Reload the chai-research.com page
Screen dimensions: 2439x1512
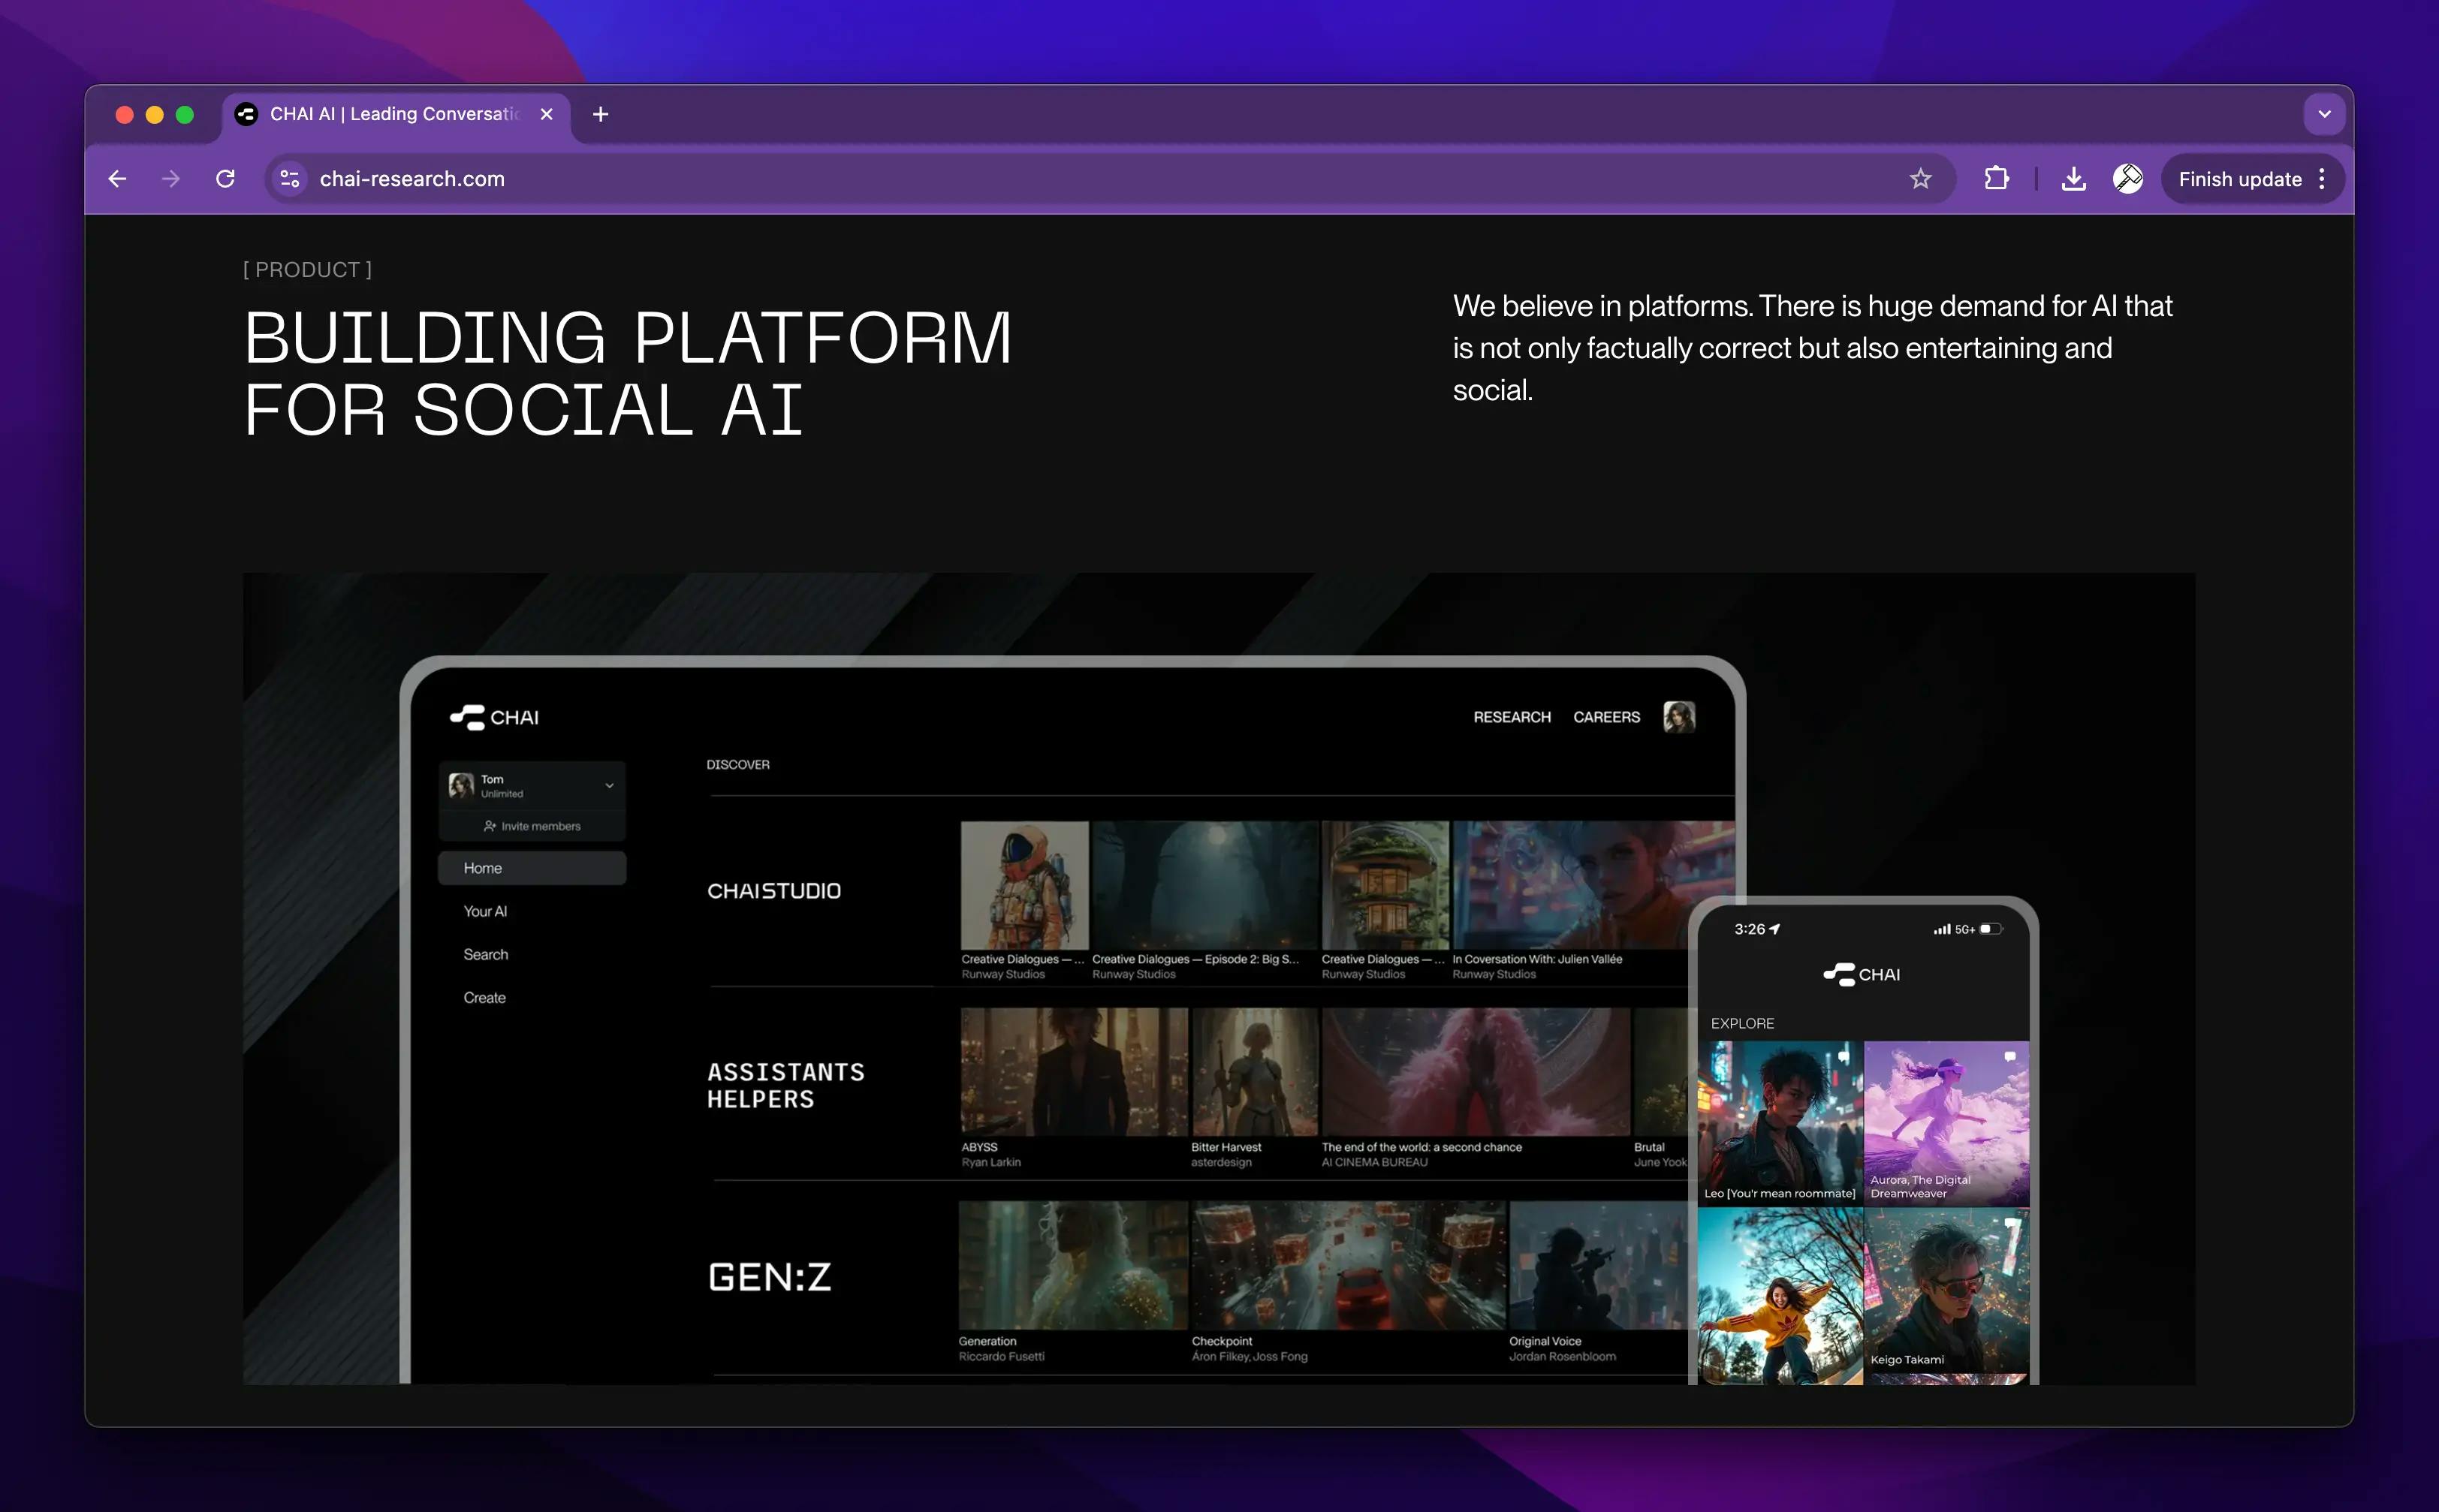tap(226, 179)
